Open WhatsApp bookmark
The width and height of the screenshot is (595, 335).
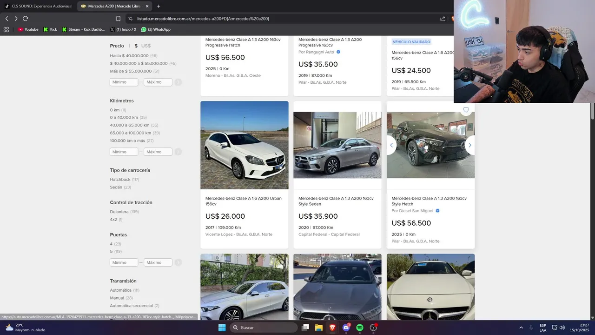[x=156, y=29]
